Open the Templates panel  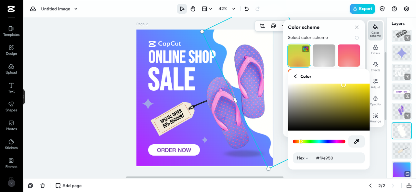(x=11, y=31)
